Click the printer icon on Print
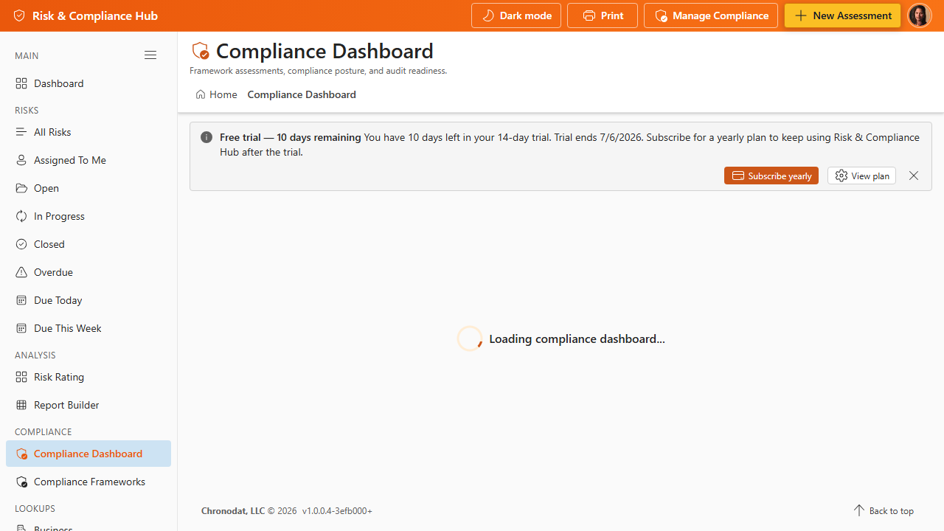The height and width of the screenshot is (531, 944). click(589, 15)
